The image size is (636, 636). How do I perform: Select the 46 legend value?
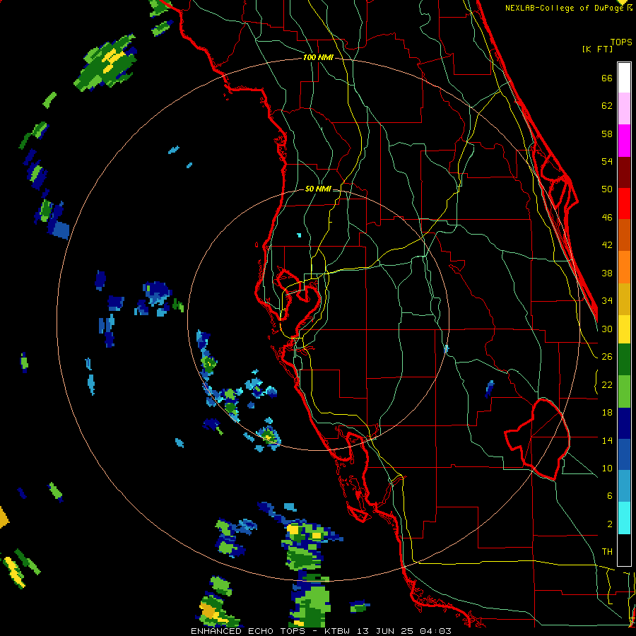point(607,218)
